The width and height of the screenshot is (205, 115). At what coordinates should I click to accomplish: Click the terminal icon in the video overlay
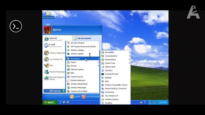16,26
